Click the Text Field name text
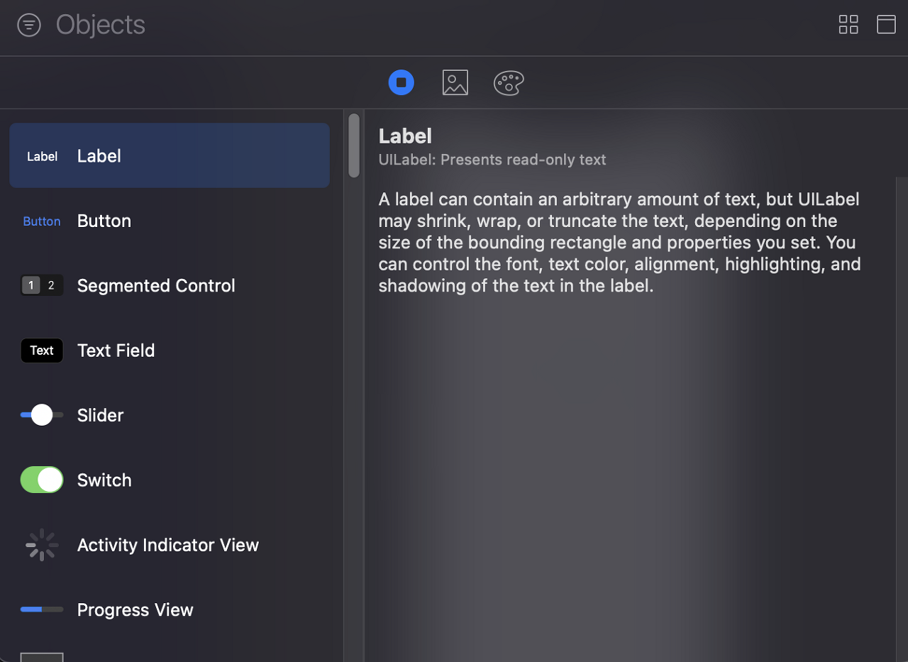908x662 pixels. (116, 351)
